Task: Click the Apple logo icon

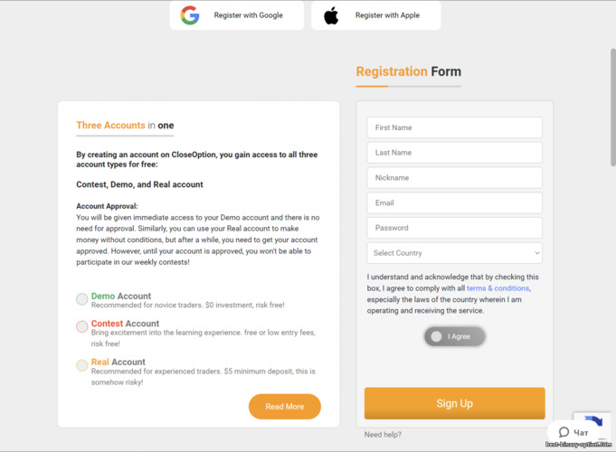Action: 331,15
